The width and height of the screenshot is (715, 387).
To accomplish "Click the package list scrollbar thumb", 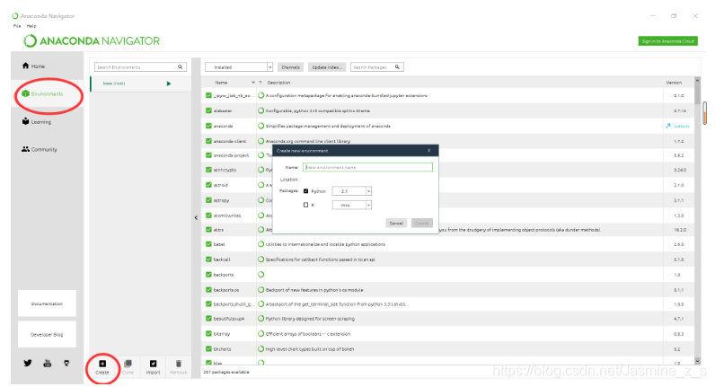I will [697, 94].
